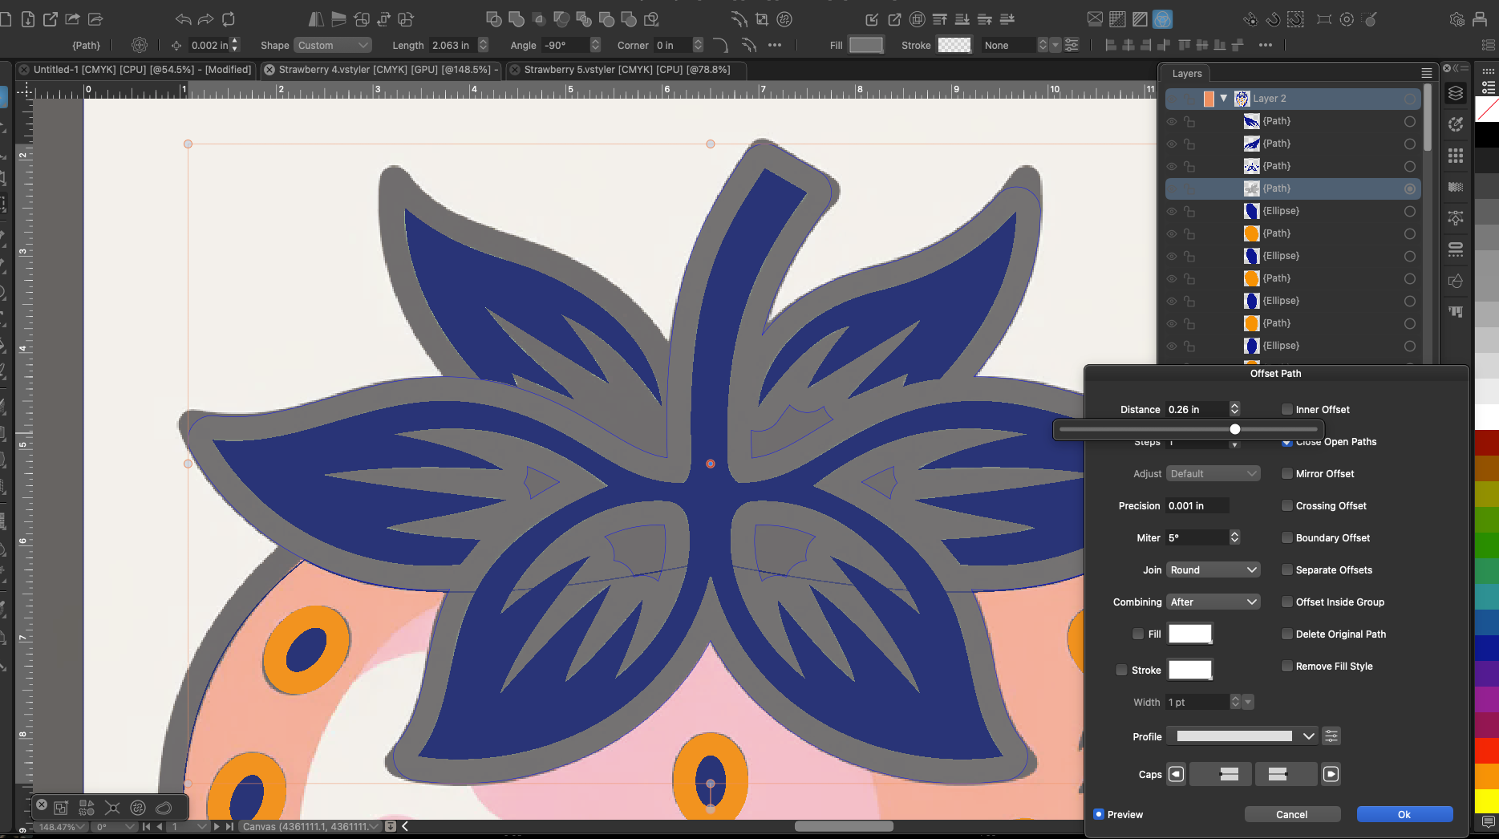Collapse the Layer 2 disclosure triangle

1224,98
